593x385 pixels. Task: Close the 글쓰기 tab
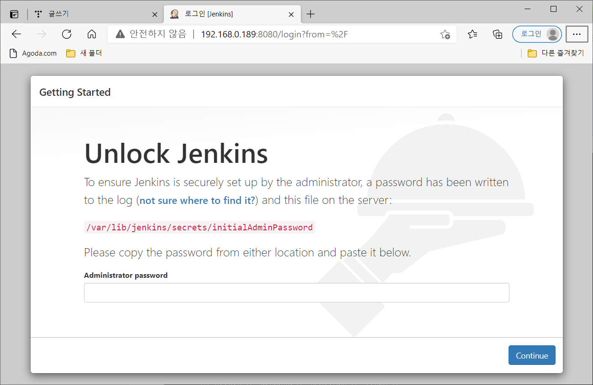pos(154,15)
